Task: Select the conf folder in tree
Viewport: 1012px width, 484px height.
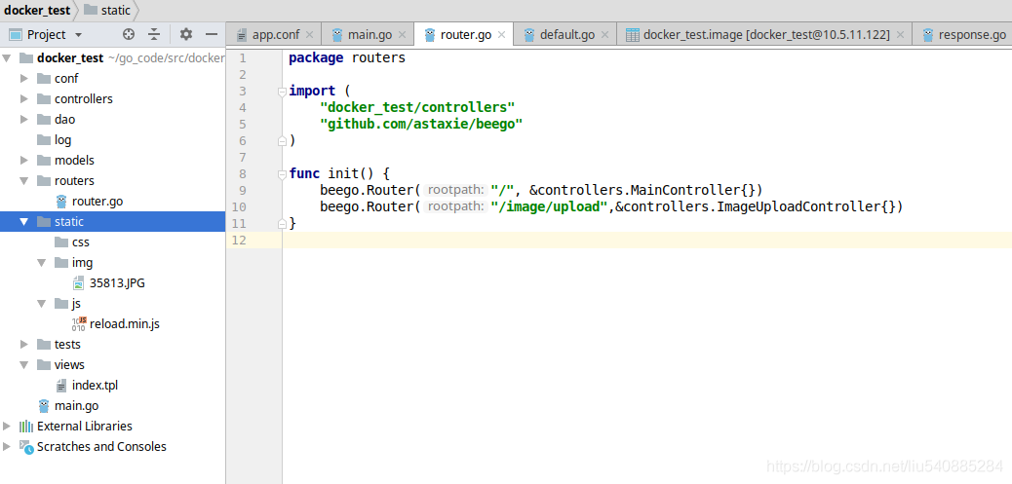Action: [x=66, y=79]
